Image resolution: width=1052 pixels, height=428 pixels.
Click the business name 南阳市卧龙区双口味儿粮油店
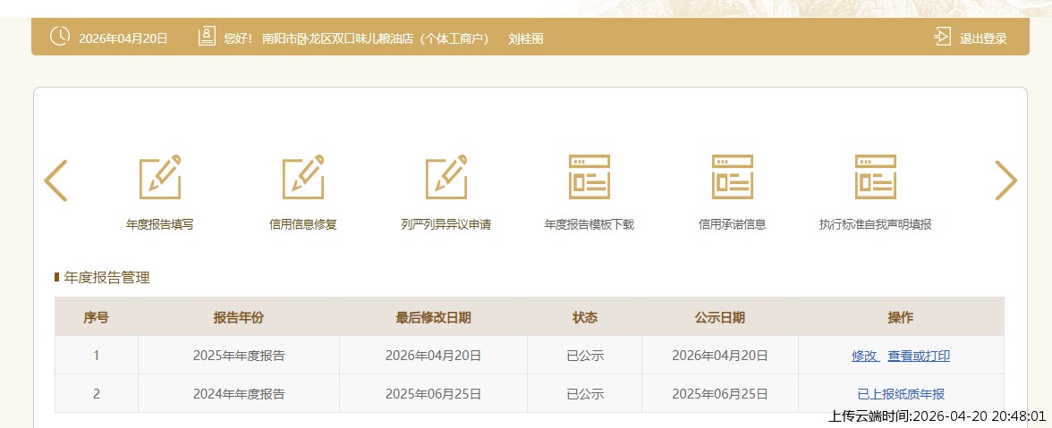pos(376,38)
